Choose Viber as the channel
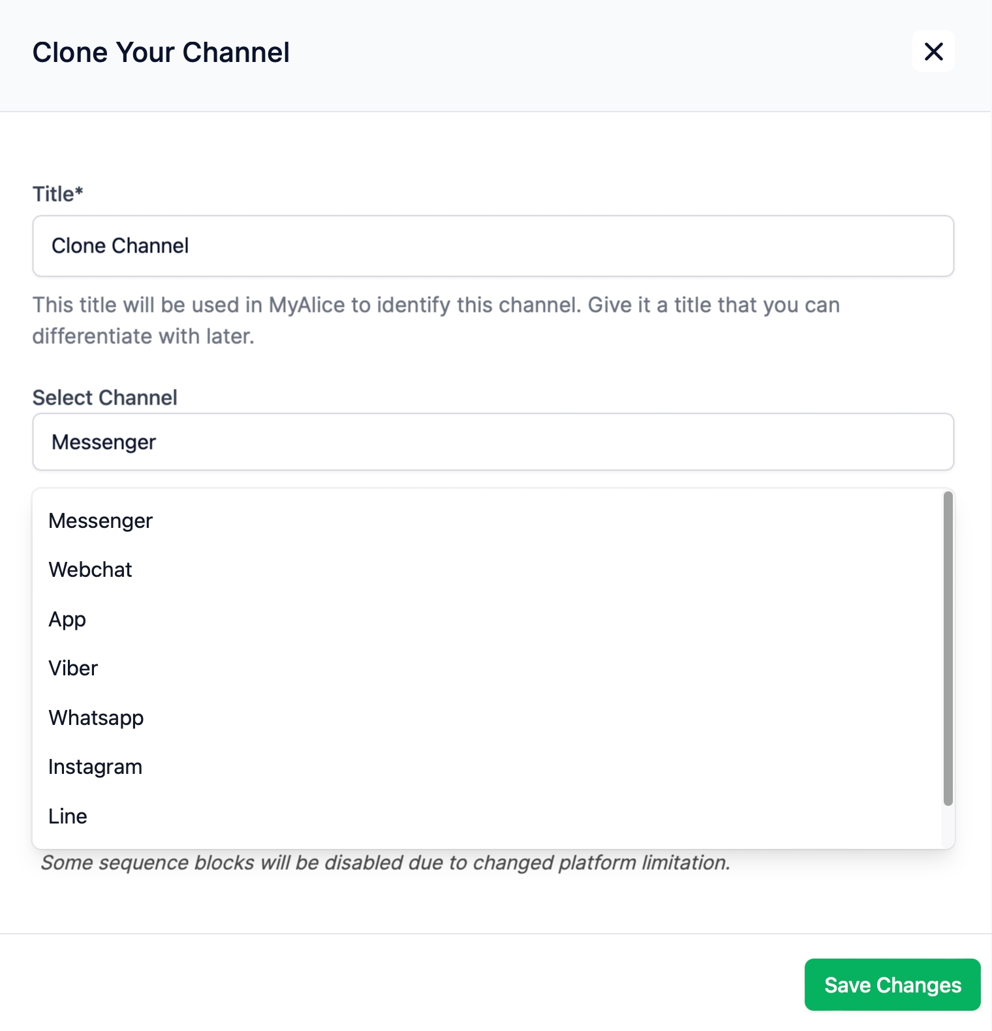992x1031 pixels. (487, 668)
